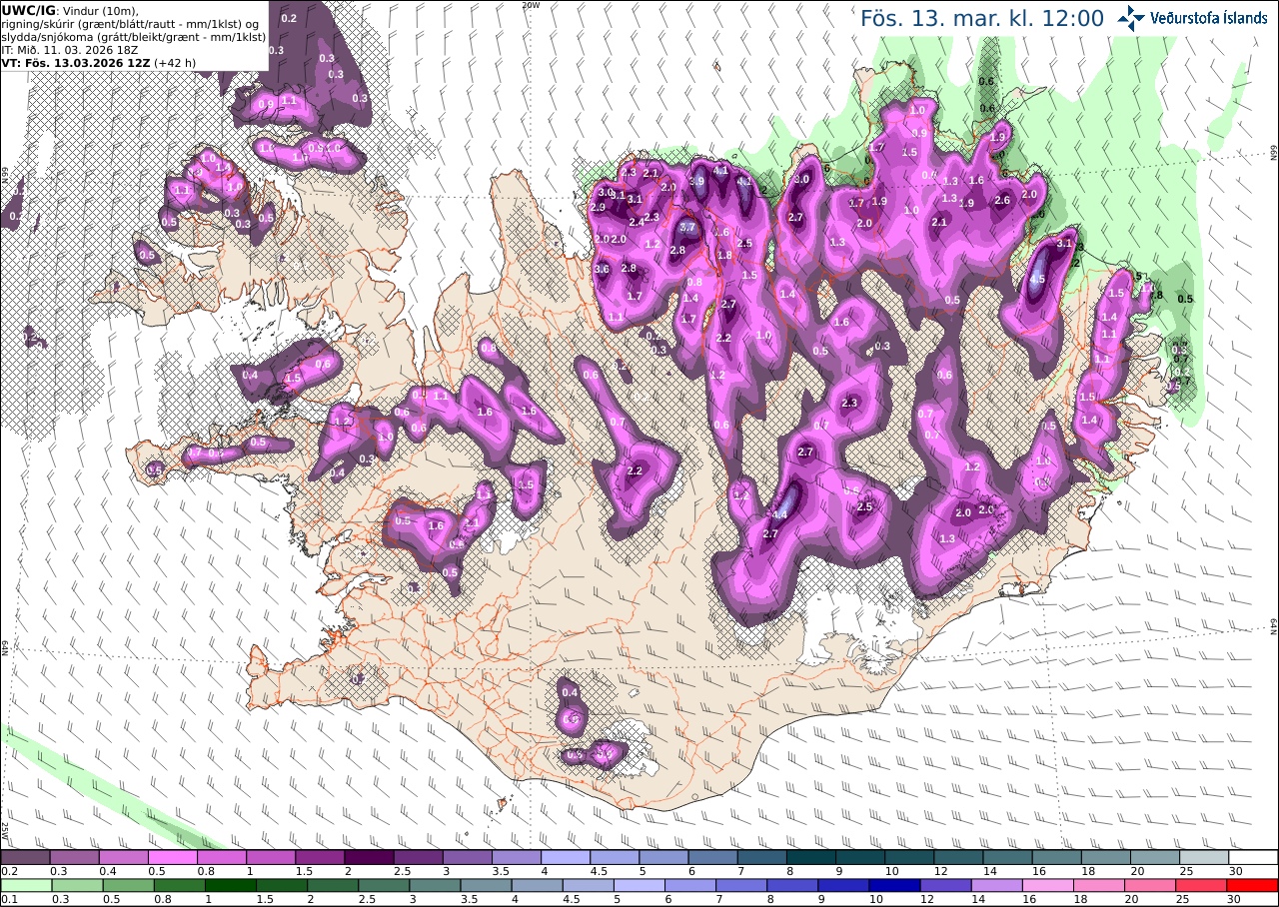Click the '4.4' snowfall value on map
Image resolution: width=1279 pixels, height=907 pixels.
pyautogui.click(x=780, y=514)
